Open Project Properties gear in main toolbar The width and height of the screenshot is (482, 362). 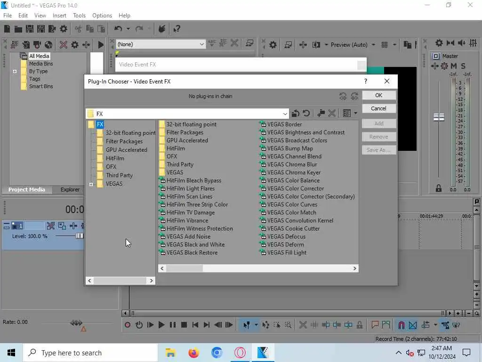pos(64,29)
